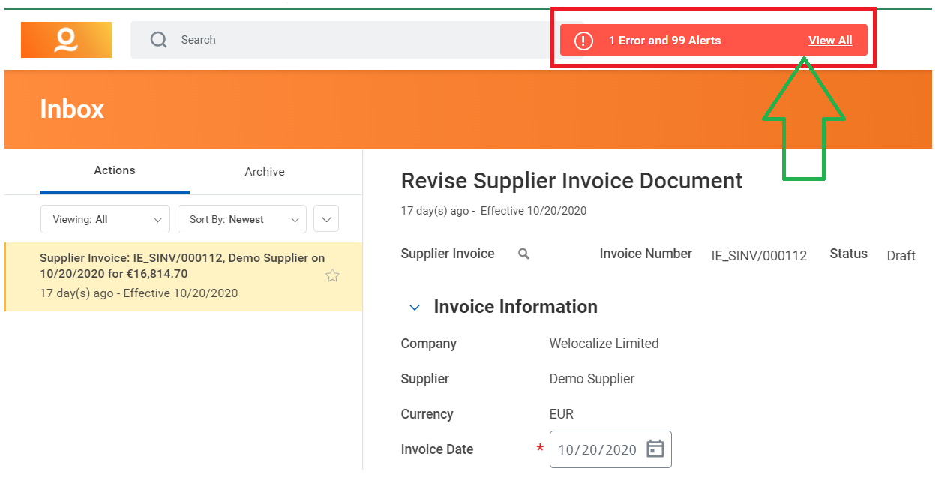Screen dimensions: 935x478
Task: Expand the extra sort options chevron
Action: coord(325,219)
